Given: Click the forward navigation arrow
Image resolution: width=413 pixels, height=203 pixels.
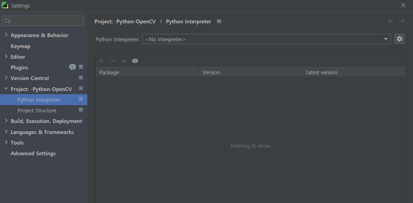Looking at the screenshot, I should (x=402, y=21).
